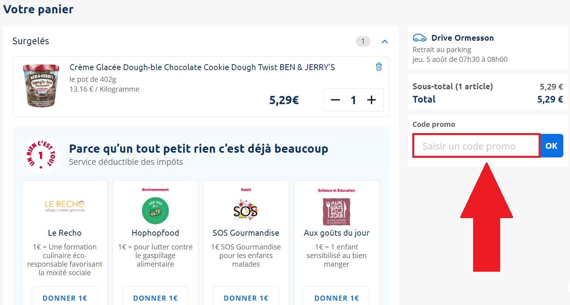The image size is (570, 305).
Task: Click the 'Un rien c'est tout' round logo
Action: [41, 154]
